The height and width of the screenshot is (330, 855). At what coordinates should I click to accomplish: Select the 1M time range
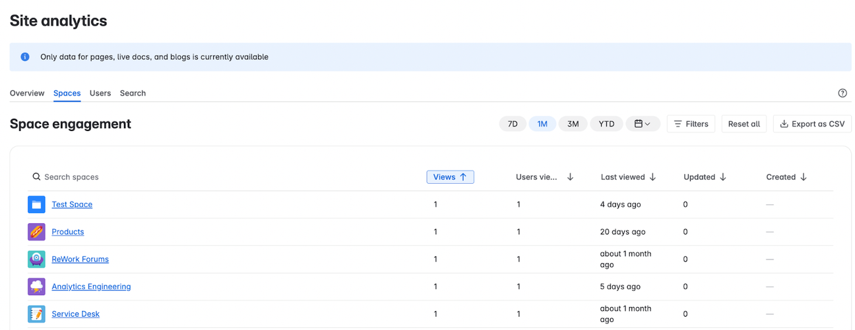coord(542,124)
